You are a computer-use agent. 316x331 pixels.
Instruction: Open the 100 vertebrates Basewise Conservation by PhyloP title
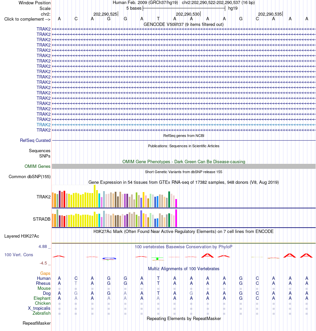tap(184, 247)
